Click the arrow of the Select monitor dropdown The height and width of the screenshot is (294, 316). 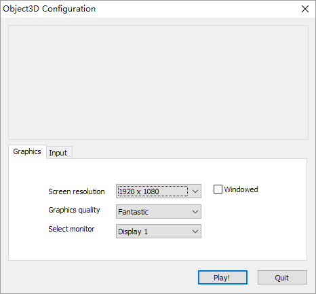tap(195, 232)
